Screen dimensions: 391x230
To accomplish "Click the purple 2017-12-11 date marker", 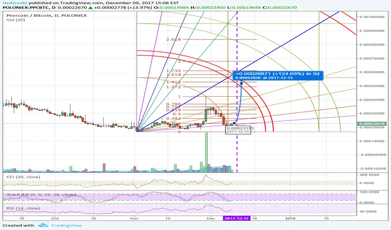I will click(236, 218).
